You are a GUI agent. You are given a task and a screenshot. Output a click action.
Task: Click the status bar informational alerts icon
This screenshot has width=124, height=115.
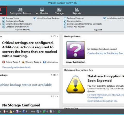click(24, 112)
